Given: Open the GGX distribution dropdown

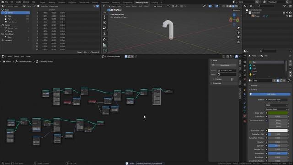Looking at the screenshot, I should coord(277,105).
